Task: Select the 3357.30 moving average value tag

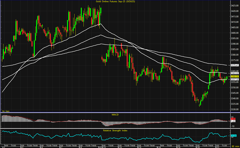Action: [x=235, y=79]
